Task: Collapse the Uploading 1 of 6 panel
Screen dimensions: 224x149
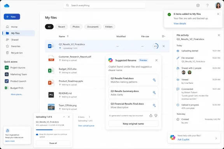Action: (64, 117)
